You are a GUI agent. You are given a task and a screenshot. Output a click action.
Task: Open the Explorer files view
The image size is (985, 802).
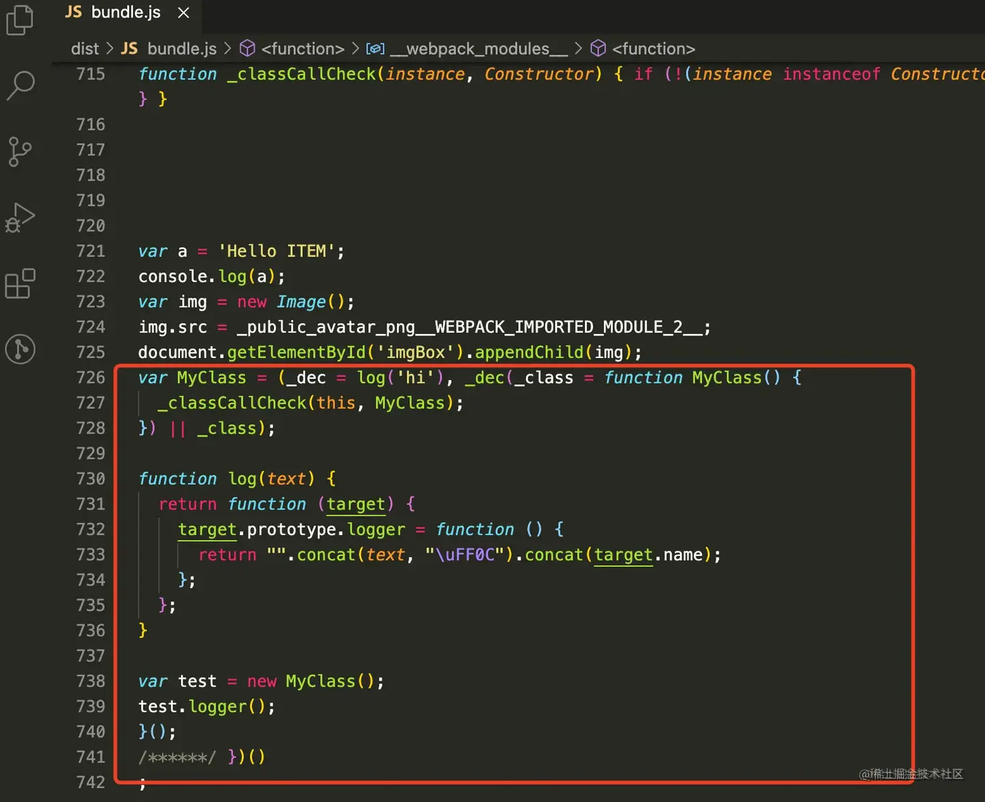[x=20, y=20]
